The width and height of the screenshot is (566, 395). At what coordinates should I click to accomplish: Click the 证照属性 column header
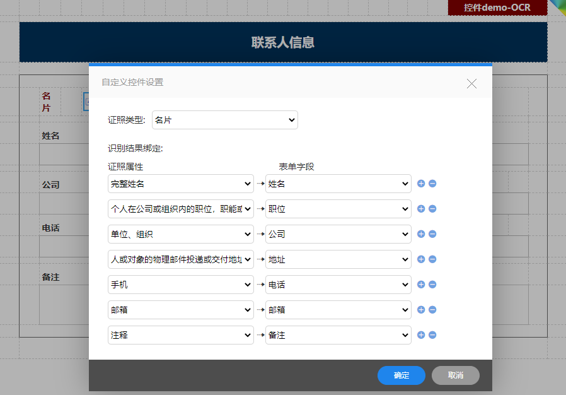[125, 167]
